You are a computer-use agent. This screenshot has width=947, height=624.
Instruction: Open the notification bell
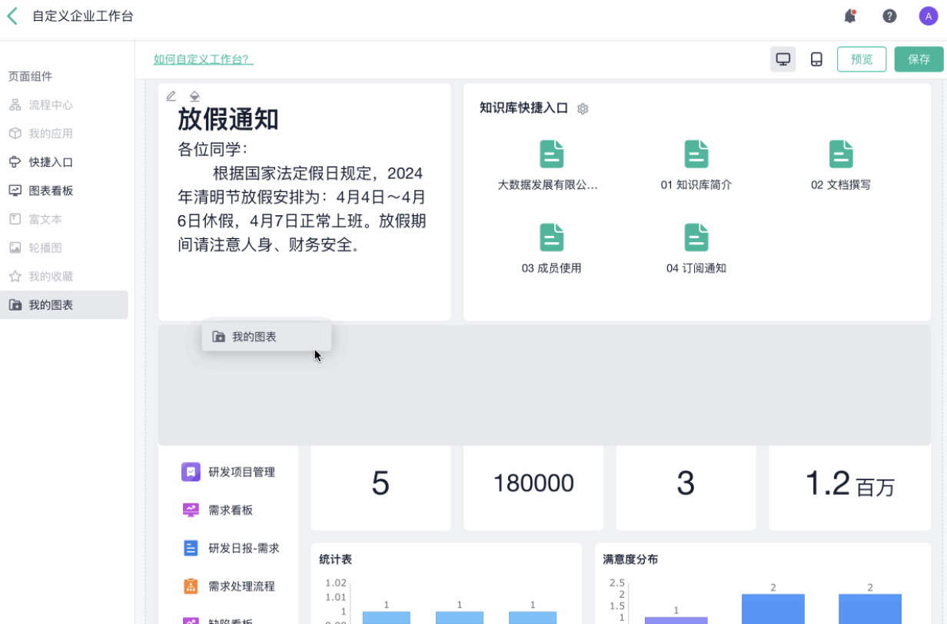[849, 16]
